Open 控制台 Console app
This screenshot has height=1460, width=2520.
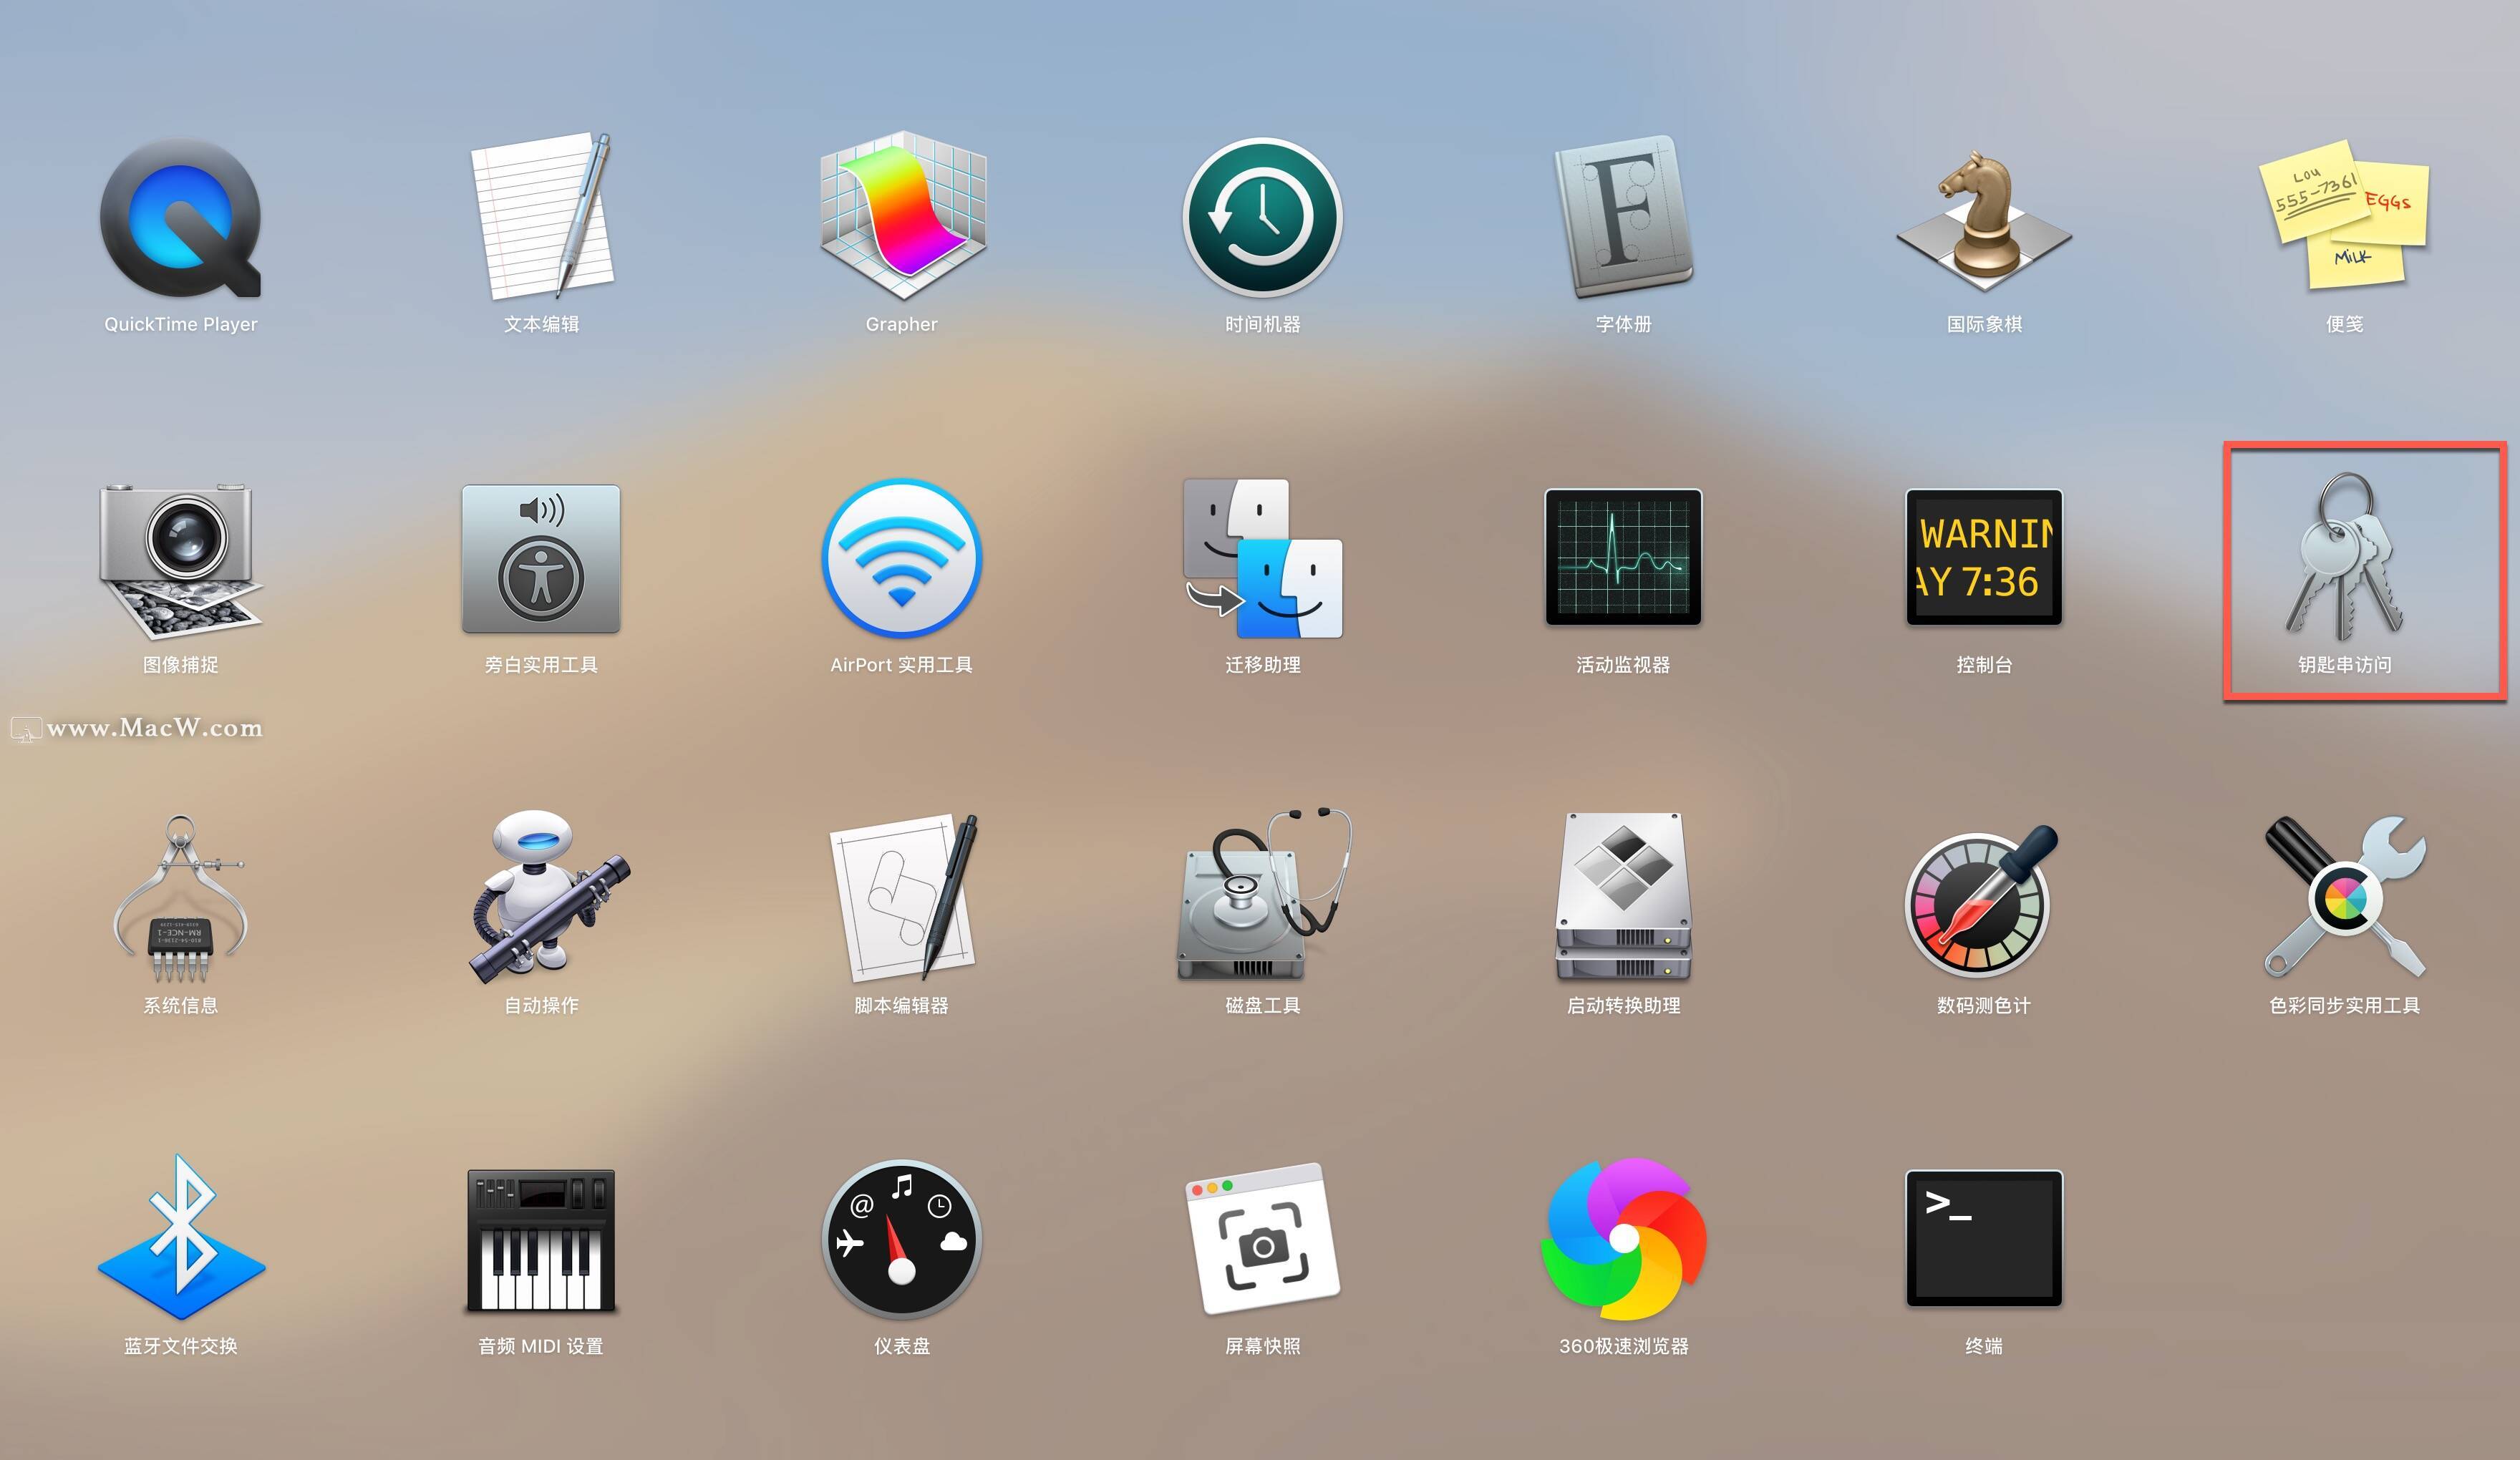point(1984,557)
